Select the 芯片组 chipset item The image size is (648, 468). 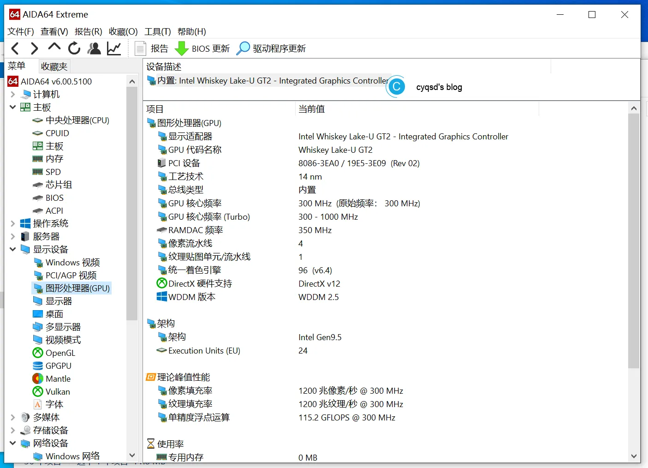coord(53,185)
